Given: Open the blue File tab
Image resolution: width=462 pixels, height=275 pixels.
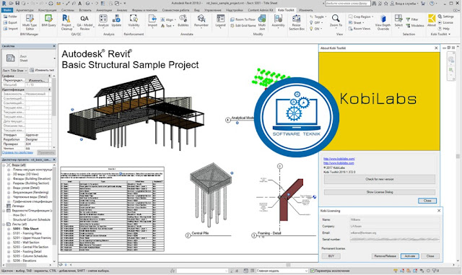Looking at the screenshot, I should [6, 10].
